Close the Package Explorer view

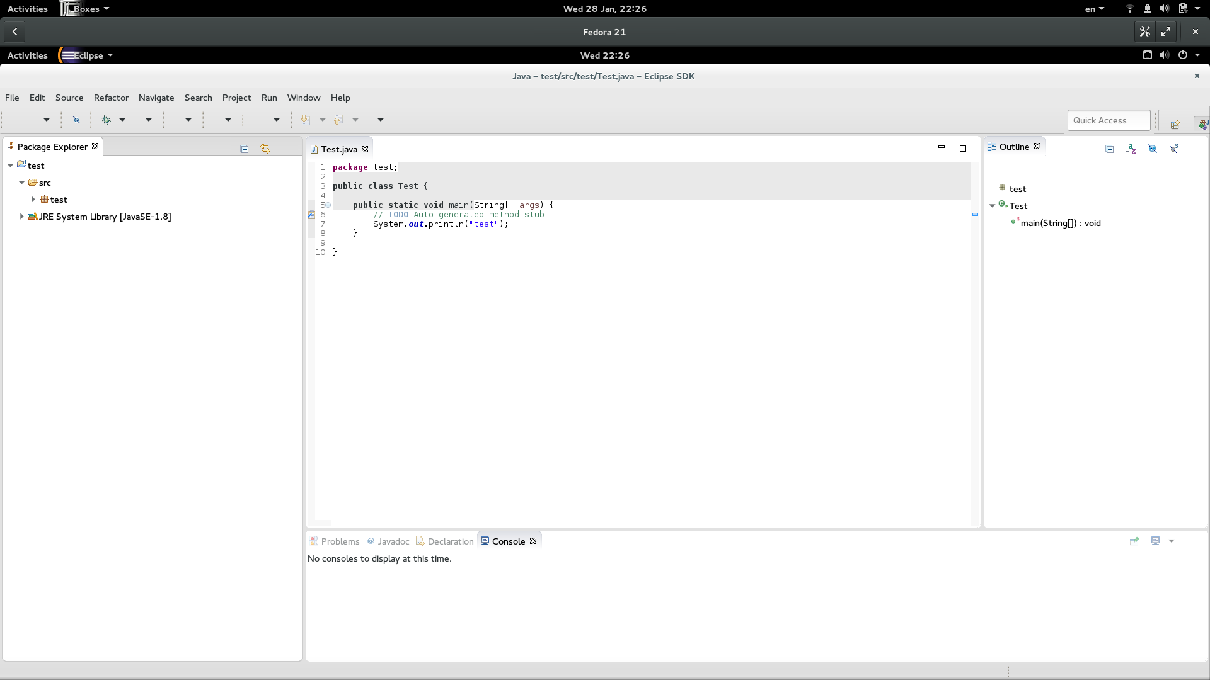tap(95, 146)
